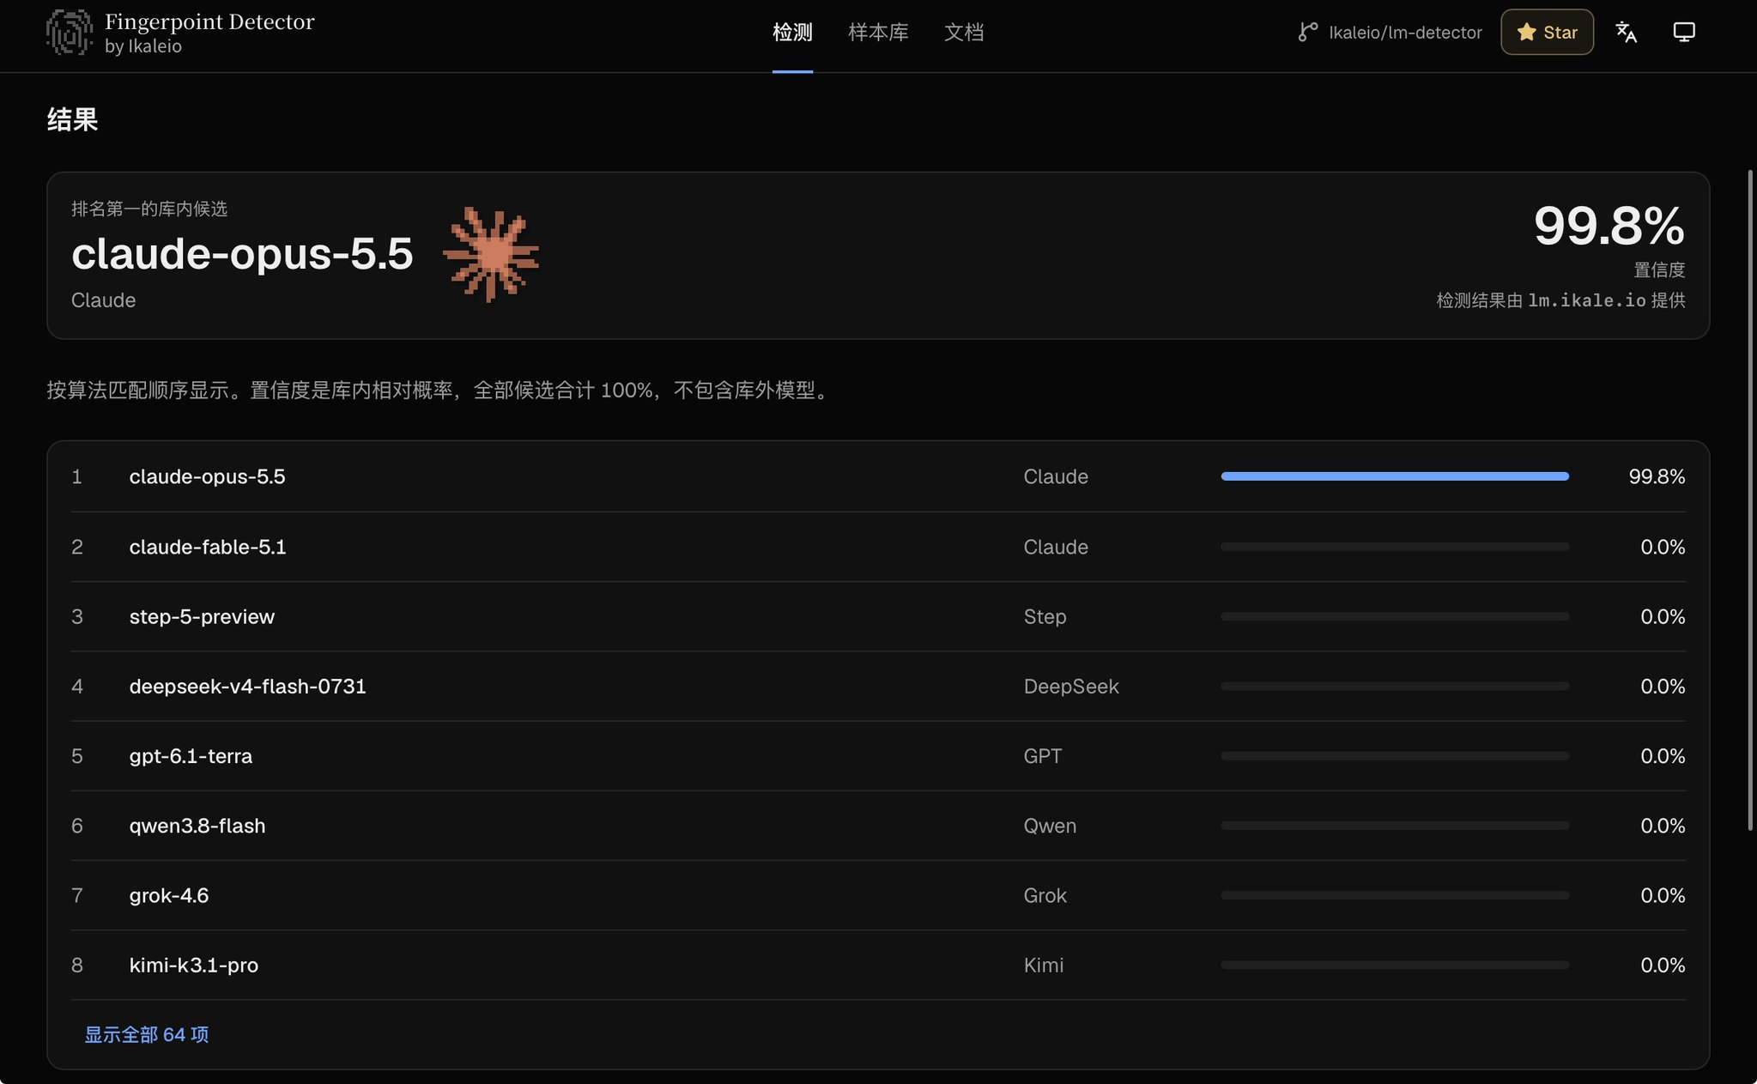
Task: Select the deepseek-v4-flash-0731 row
Action: pyautogui.click(x=878, y=686)
